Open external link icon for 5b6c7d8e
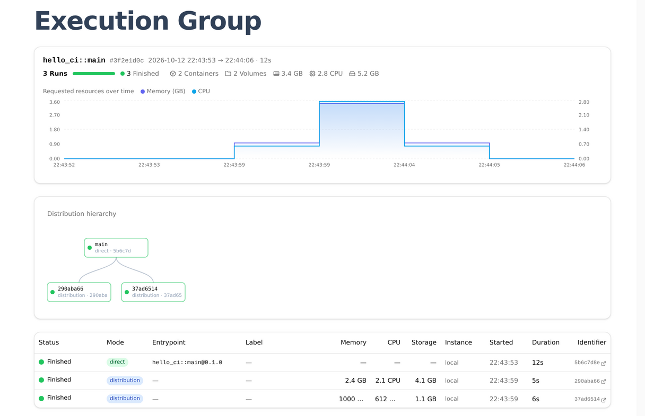645x416 pixels. click(604, 363)
